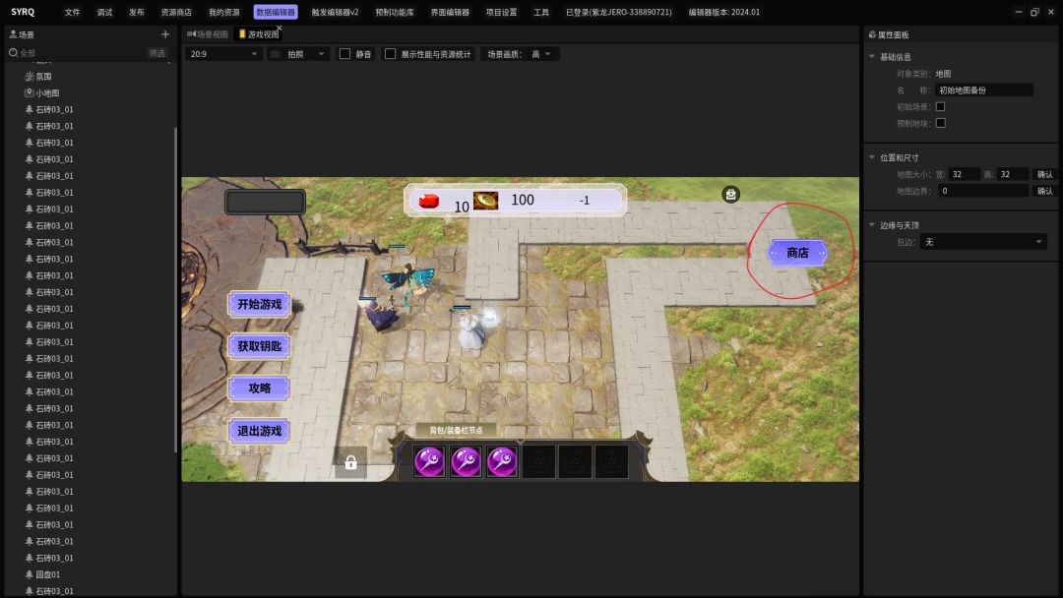The width and height of the screenshot is (1063, 598).
Task: Click the 名称 field containing 初始地图备份
Action: coord(983,90)
